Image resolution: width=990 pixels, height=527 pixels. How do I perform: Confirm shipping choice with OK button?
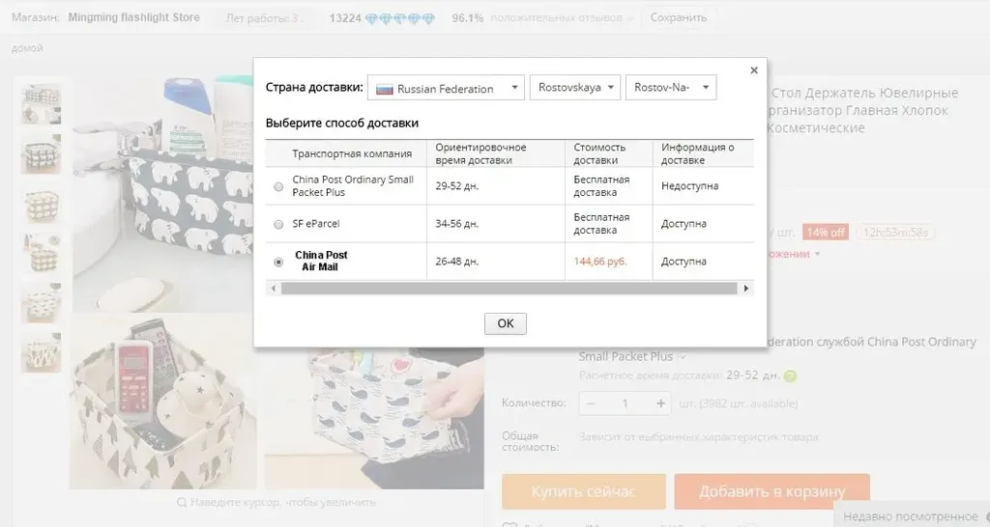505,323
